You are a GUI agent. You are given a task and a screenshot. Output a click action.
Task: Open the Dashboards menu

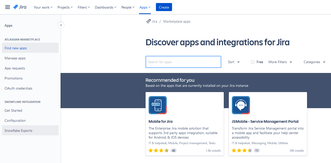point(105,7)
